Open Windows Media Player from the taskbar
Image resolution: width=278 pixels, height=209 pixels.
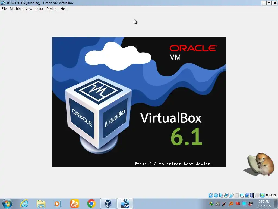tap(58, 204)
